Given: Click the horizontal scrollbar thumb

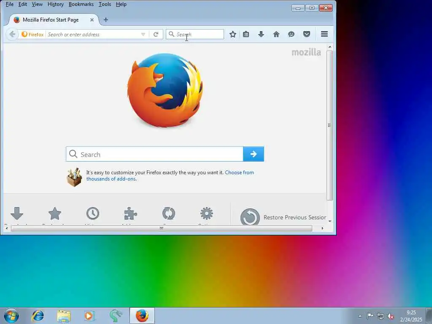Looking at the screenshot, I should click(x=162, y=228).
